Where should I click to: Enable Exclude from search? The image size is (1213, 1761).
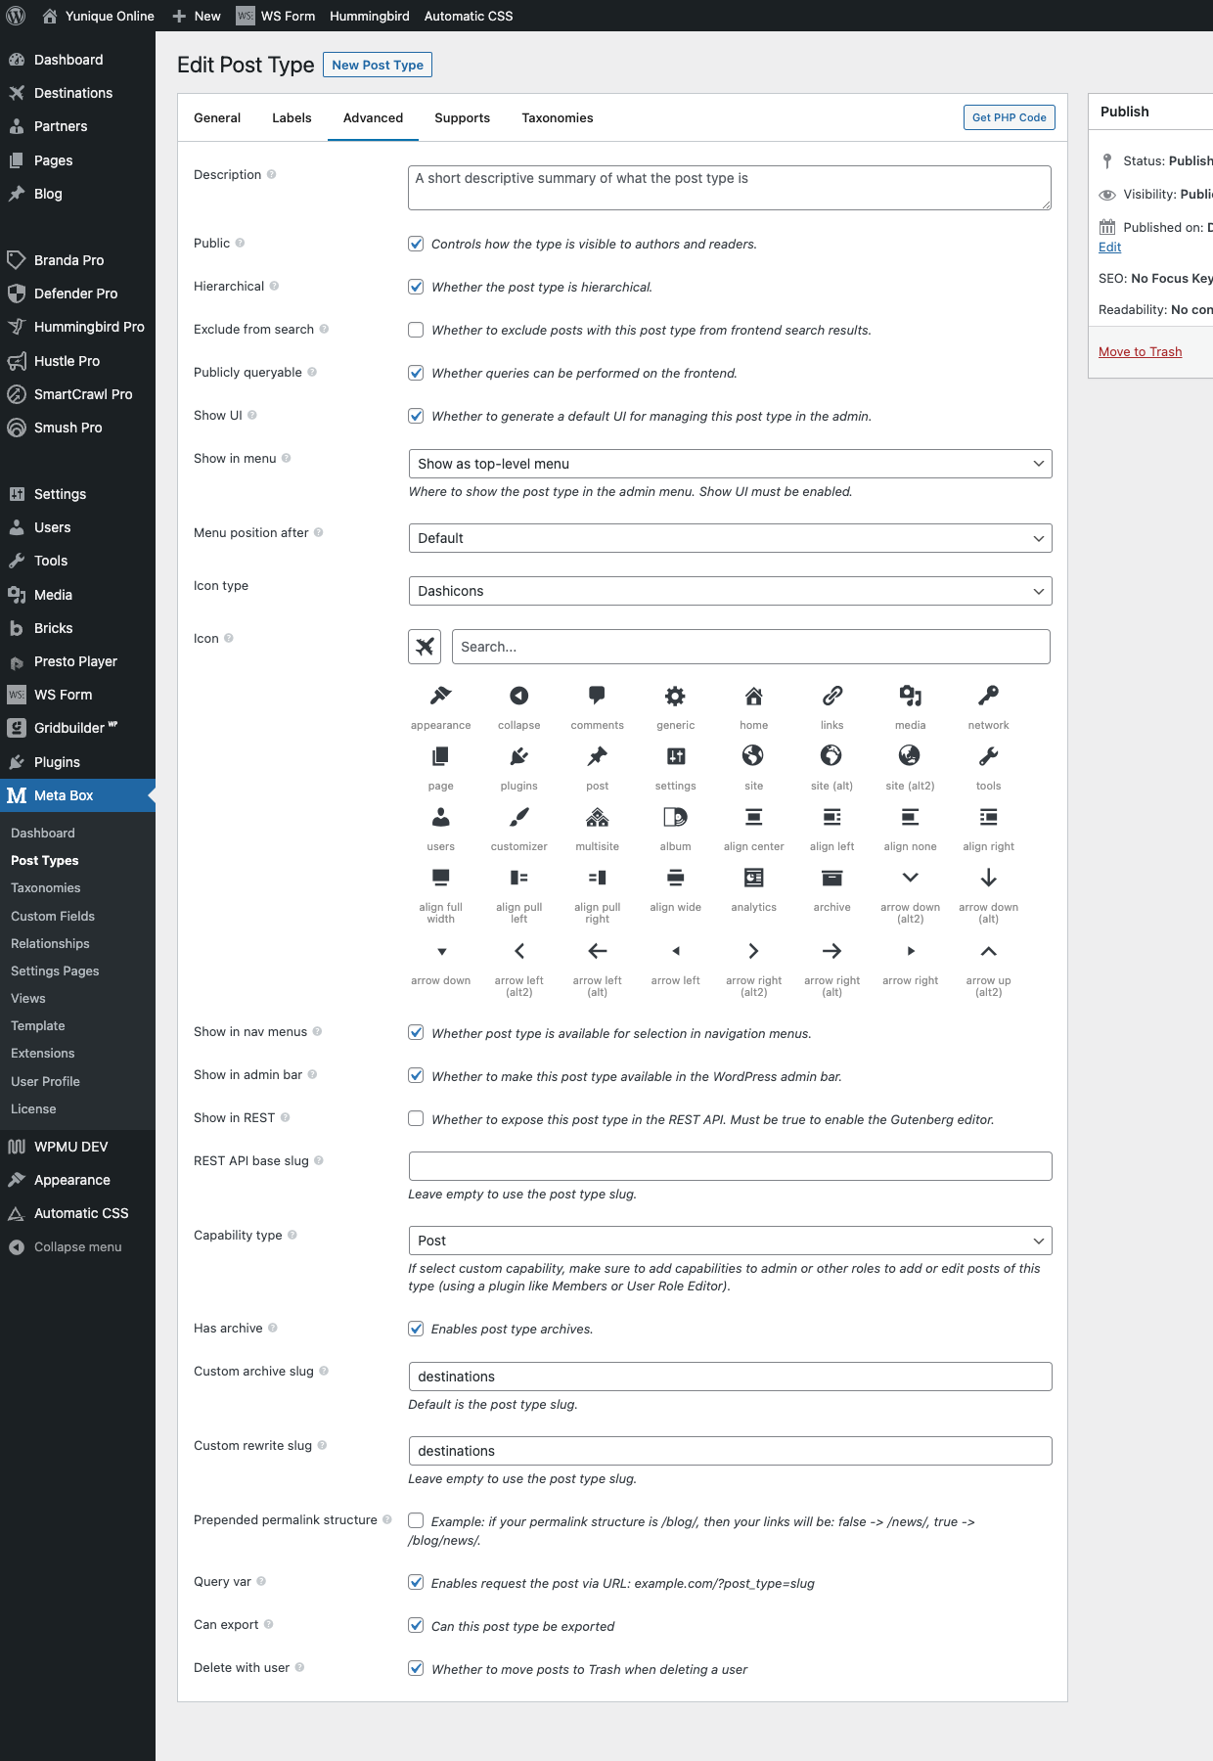[x=416, y=330]
